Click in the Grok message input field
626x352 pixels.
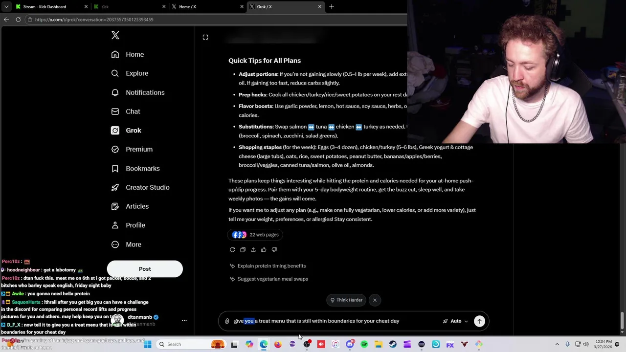(335, 321)
